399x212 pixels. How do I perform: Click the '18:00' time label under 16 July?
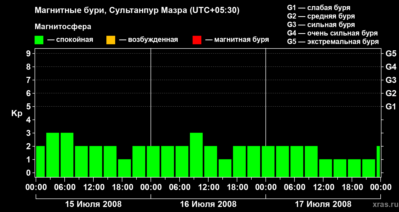237,187
